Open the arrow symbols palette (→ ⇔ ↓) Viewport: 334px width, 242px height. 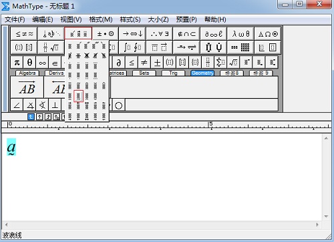point(132,34)
